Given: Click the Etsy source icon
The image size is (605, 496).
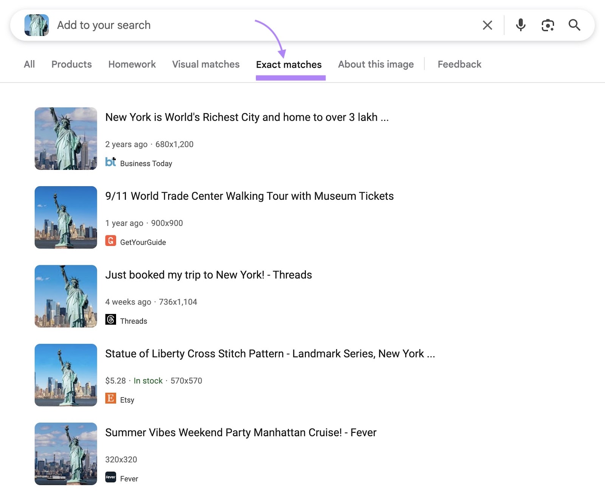Looking at the screenshot, I should 110,399.
